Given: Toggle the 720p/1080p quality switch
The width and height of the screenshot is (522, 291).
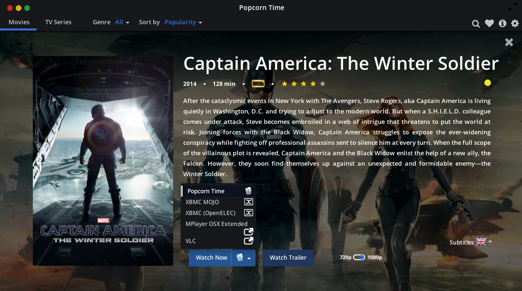Looking at the screenshot, I should pyautogui.click(x=359, y=257).
